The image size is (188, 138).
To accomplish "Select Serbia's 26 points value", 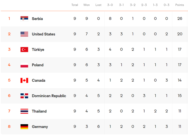I will pos(179,18).
